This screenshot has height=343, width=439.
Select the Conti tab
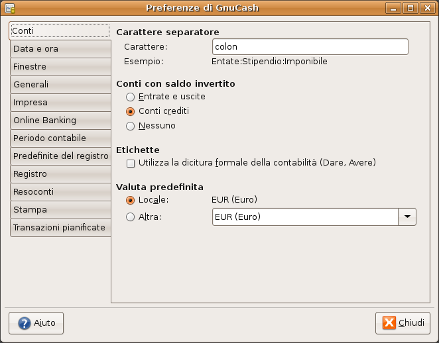(60, 30)
